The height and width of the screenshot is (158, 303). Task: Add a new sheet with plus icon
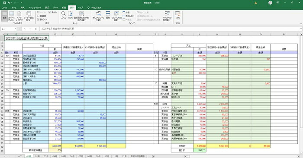pos(153,156)
